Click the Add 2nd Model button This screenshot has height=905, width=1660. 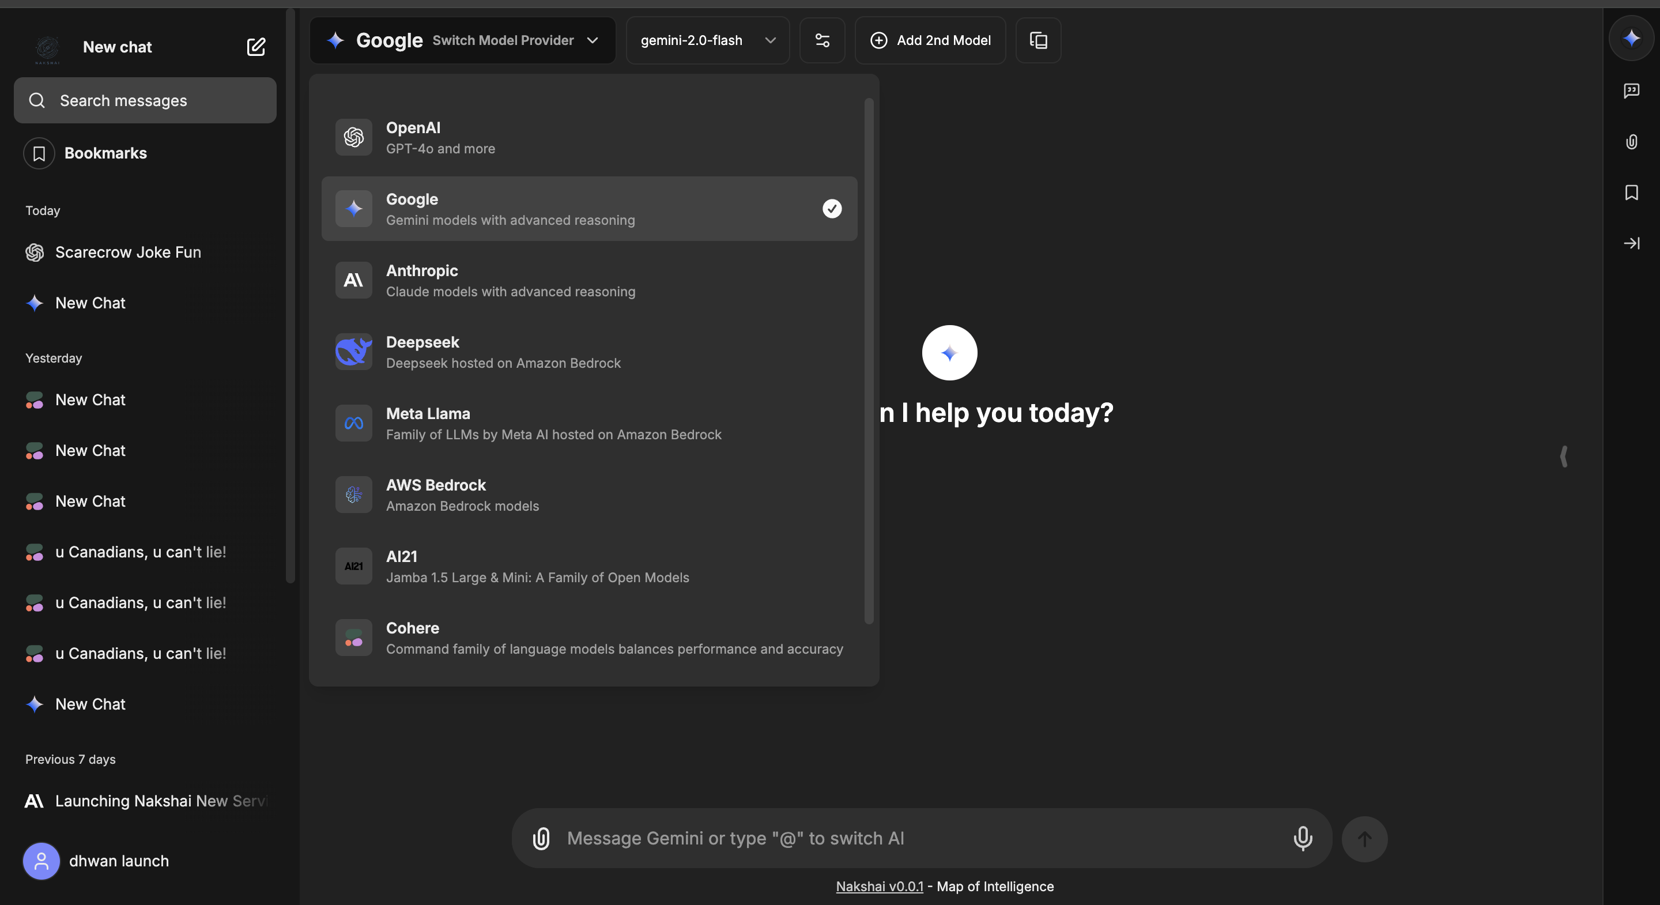point(930,40)
